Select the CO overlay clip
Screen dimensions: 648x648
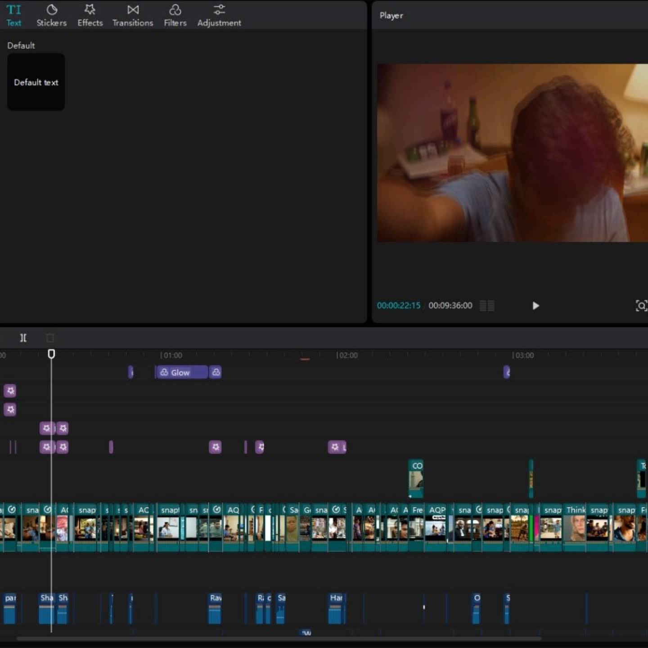tap(416, 479)
